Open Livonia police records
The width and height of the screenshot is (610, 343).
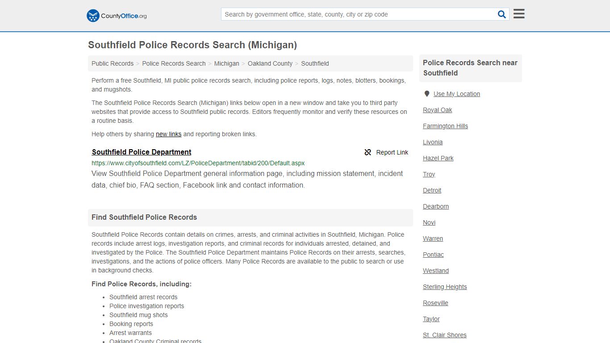(433, 142)
